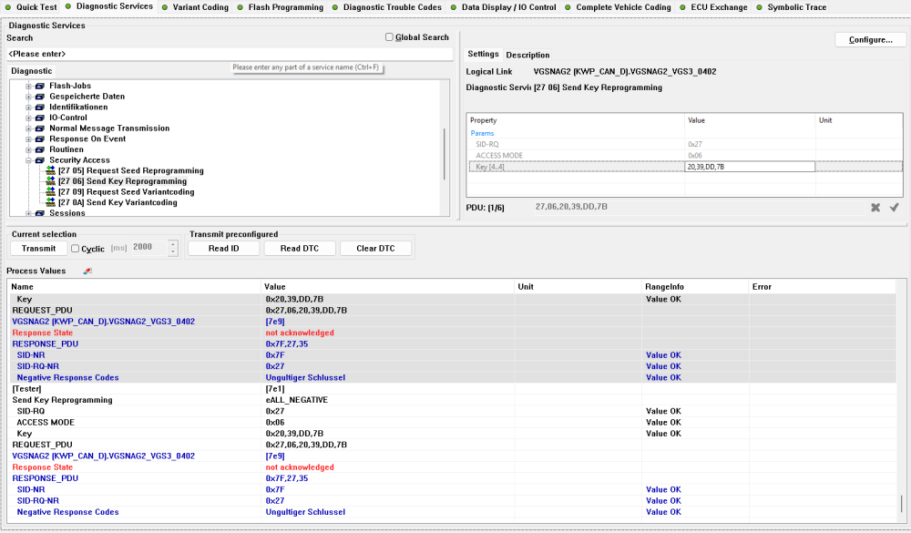Click the Security Access folder icon

[x=40, y=159]
